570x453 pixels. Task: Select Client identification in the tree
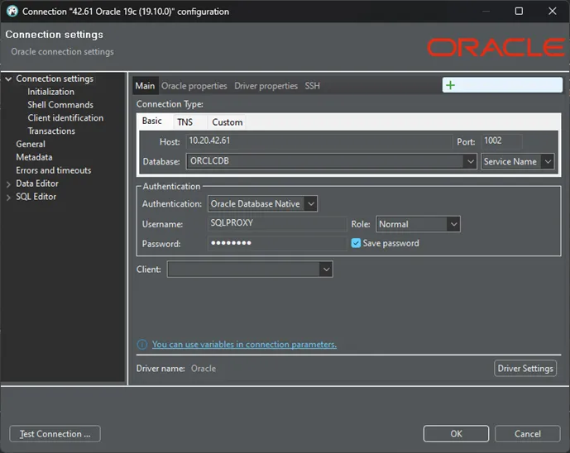coord(65,117)
